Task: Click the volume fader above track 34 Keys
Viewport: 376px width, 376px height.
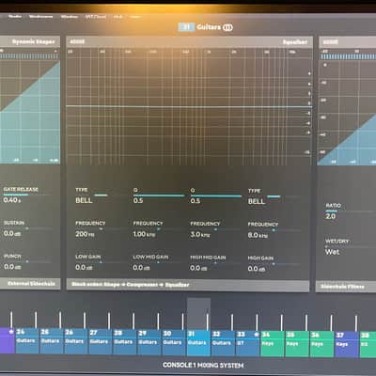Action: 282,322
